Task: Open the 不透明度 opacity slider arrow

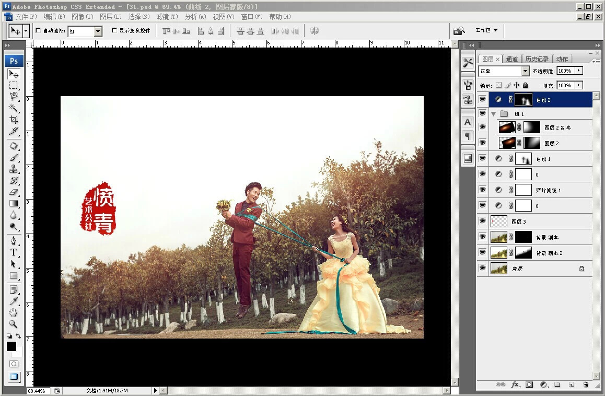Action: 579,71
